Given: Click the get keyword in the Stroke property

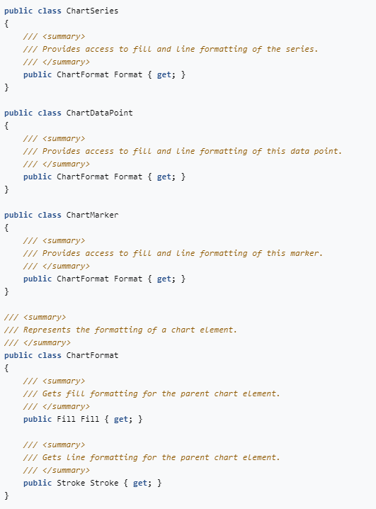Looking at the screenshot, I should (x=140, y=483).
